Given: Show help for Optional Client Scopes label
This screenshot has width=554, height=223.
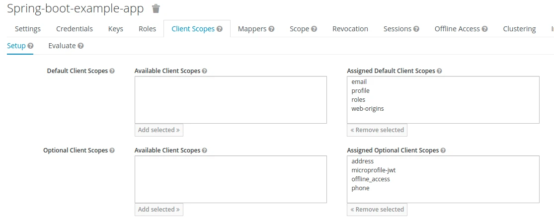Looking at the screenshot, I should (x=112, y=150).
